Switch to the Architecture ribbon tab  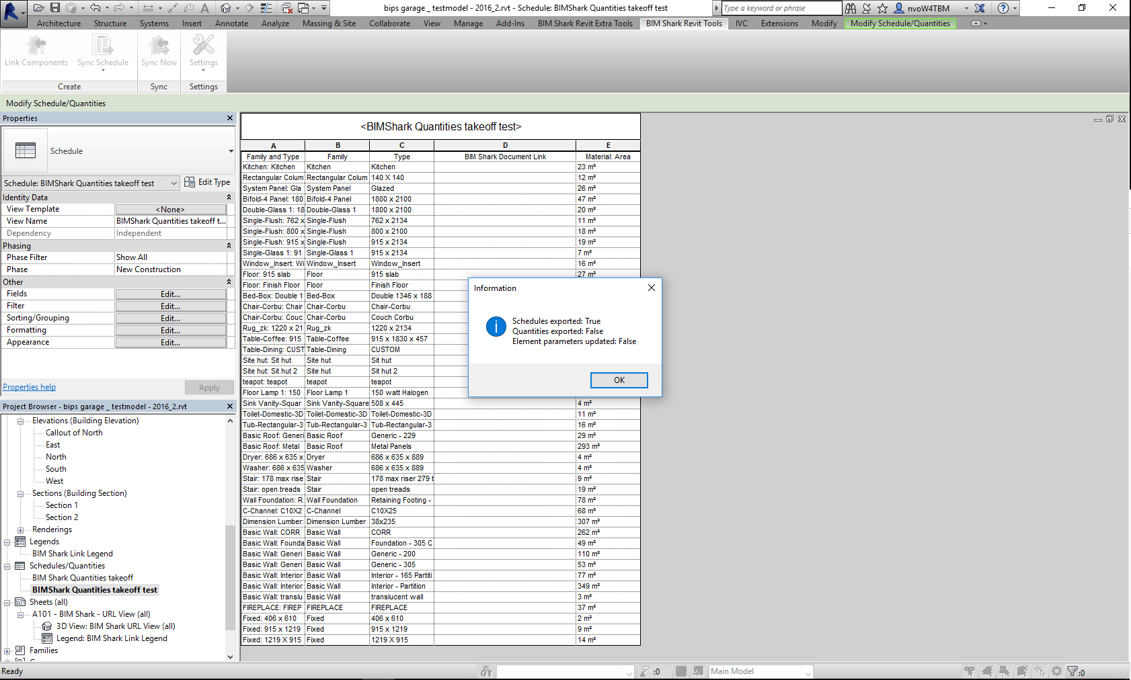coord(58,23)
